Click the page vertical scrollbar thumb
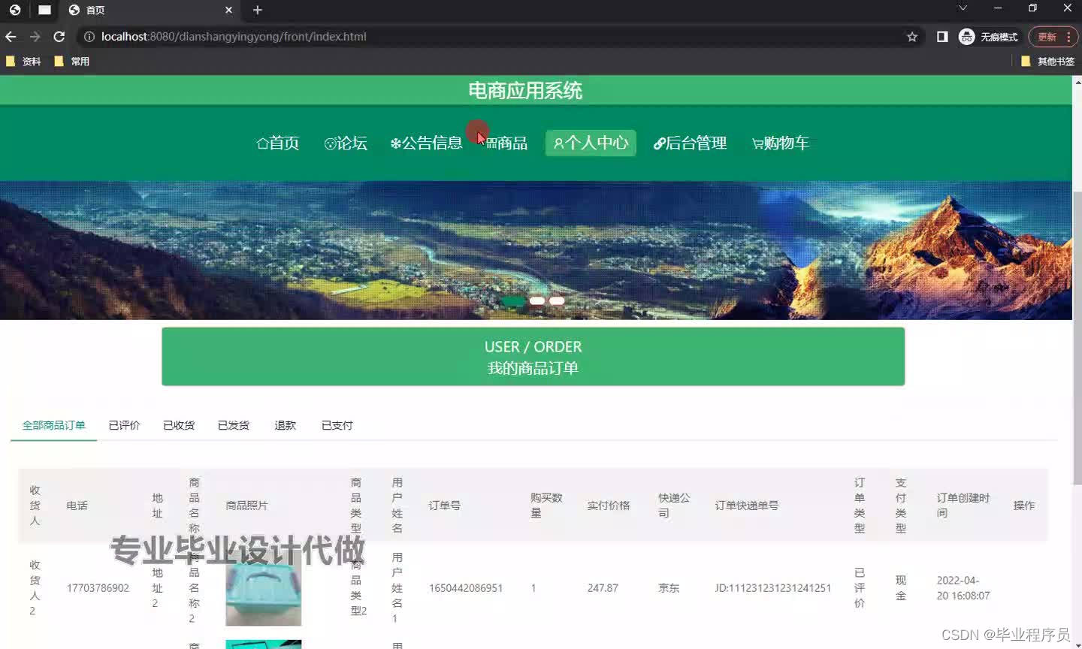The height and width of the screenshot is (649, 1082). [1077, 338]
